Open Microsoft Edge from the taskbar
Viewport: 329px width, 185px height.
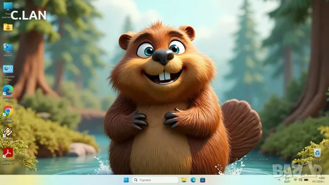pos(193,180)
